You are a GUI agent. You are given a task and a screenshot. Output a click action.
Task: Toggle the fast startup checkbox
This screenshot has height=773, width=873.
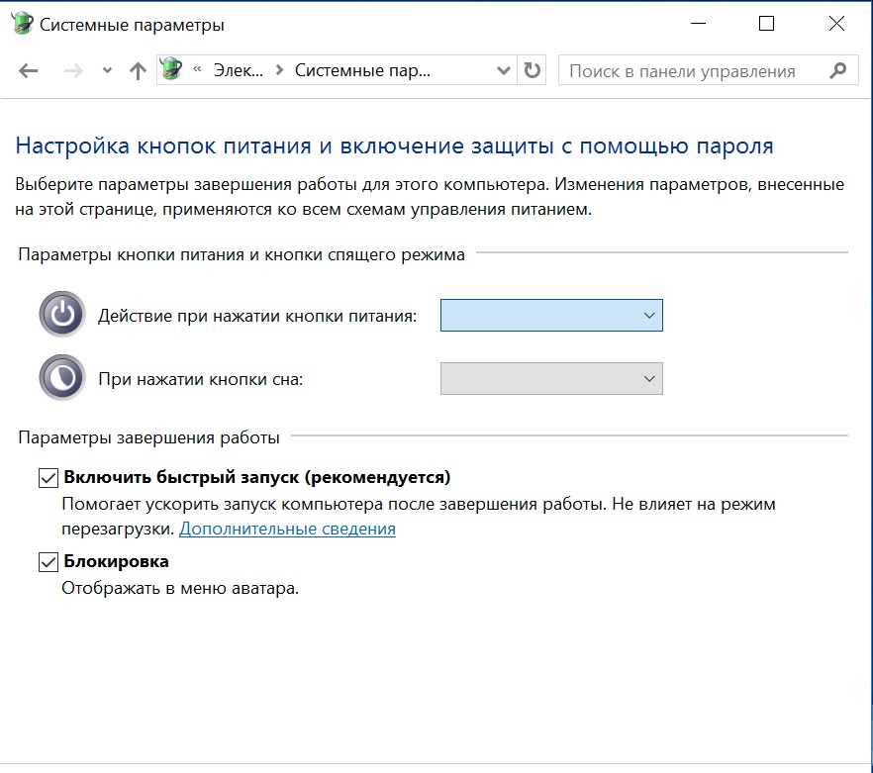(x=48, y=478)
